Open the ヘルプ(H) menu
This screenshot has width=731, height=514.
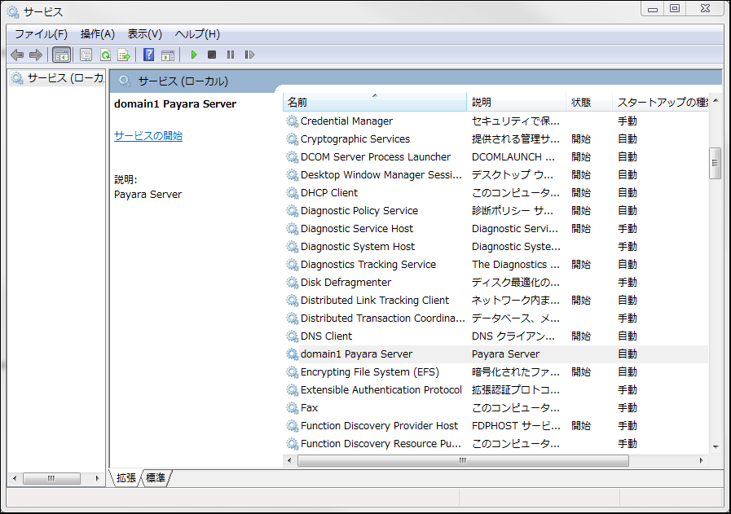click(197, 34)
